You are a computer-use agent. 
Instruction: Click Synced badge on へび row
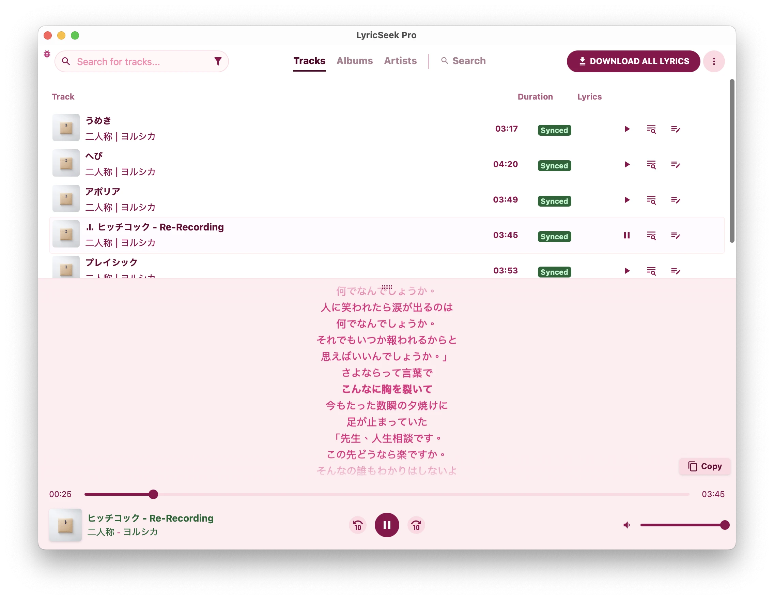[x=554, y=166]
